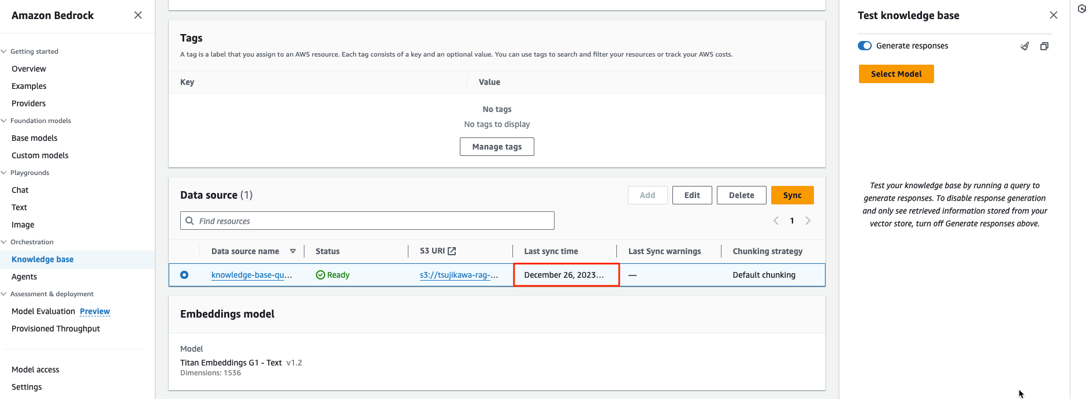Delete the selected data source

(742, 195)
